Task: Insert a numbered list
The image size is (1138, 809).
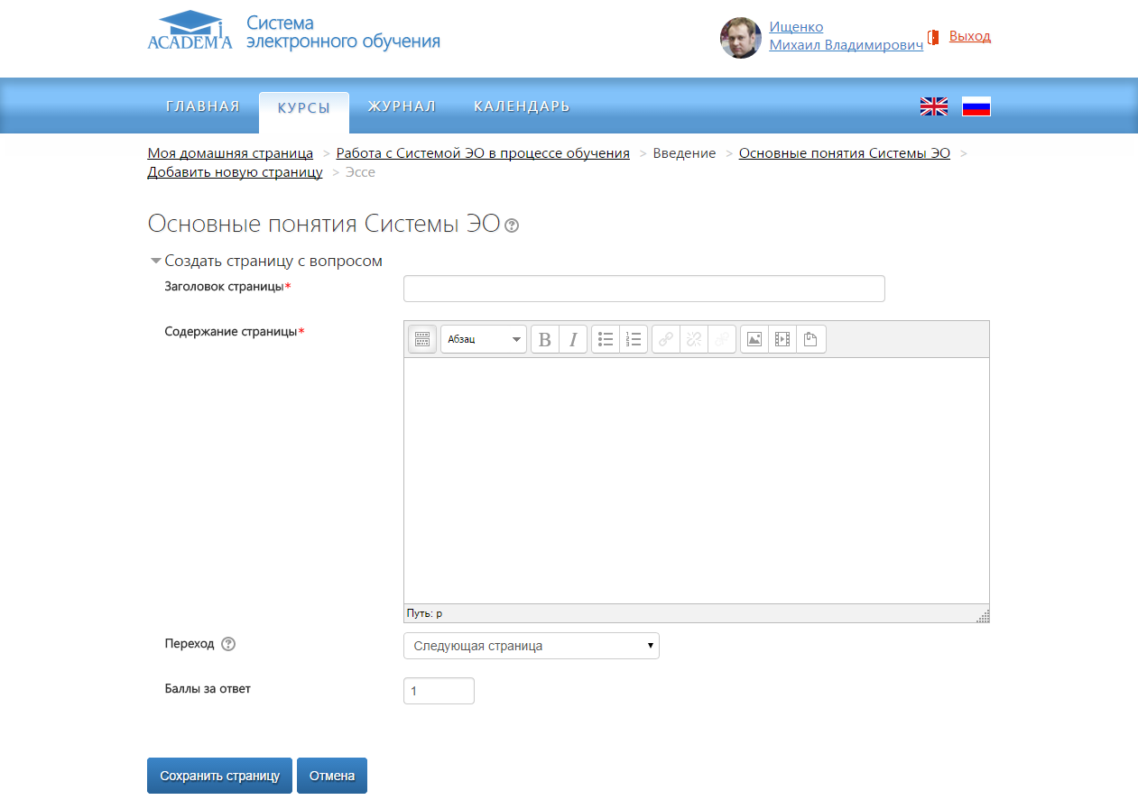Action: pyautogui.click(x=634, y=339)
